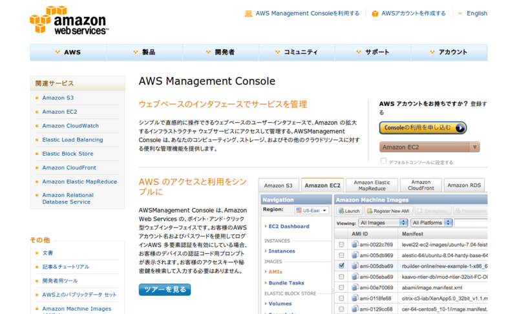Screen dimensions: 517x314
Task: Uncheck the checkbox for ami-005dba69
Action: [341, 266]
